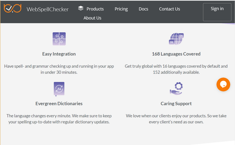
Task: Click the 168 Languages Covered heading
Action: 176,54
